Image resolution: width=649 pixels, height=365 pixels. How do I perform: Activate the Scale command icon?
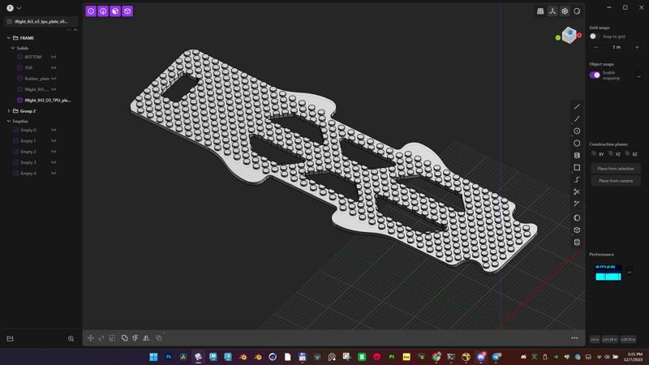point(113,338)
